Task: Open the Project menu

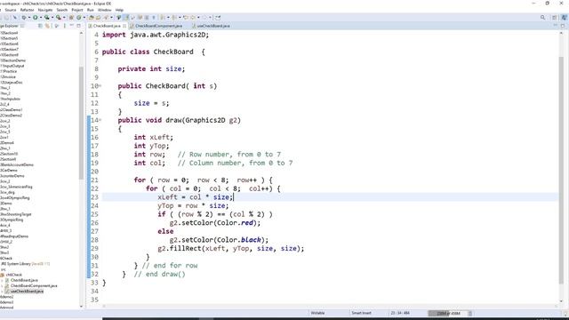Action: pos(77,10)
